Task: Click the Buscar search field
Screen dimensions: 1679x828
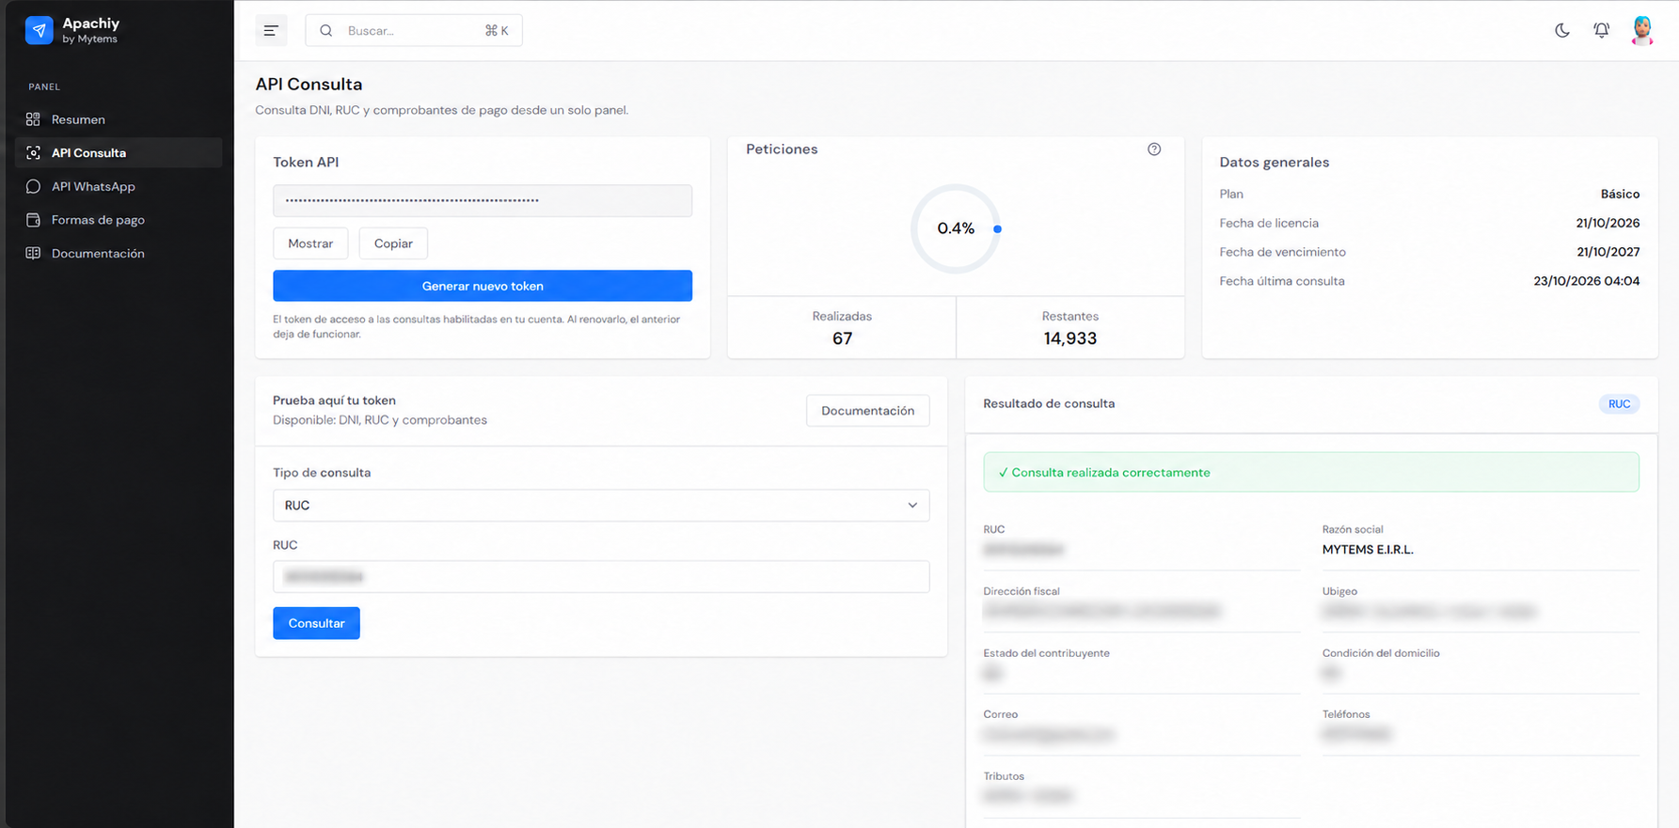Action: pyautogui.click(x=414, y=31)
